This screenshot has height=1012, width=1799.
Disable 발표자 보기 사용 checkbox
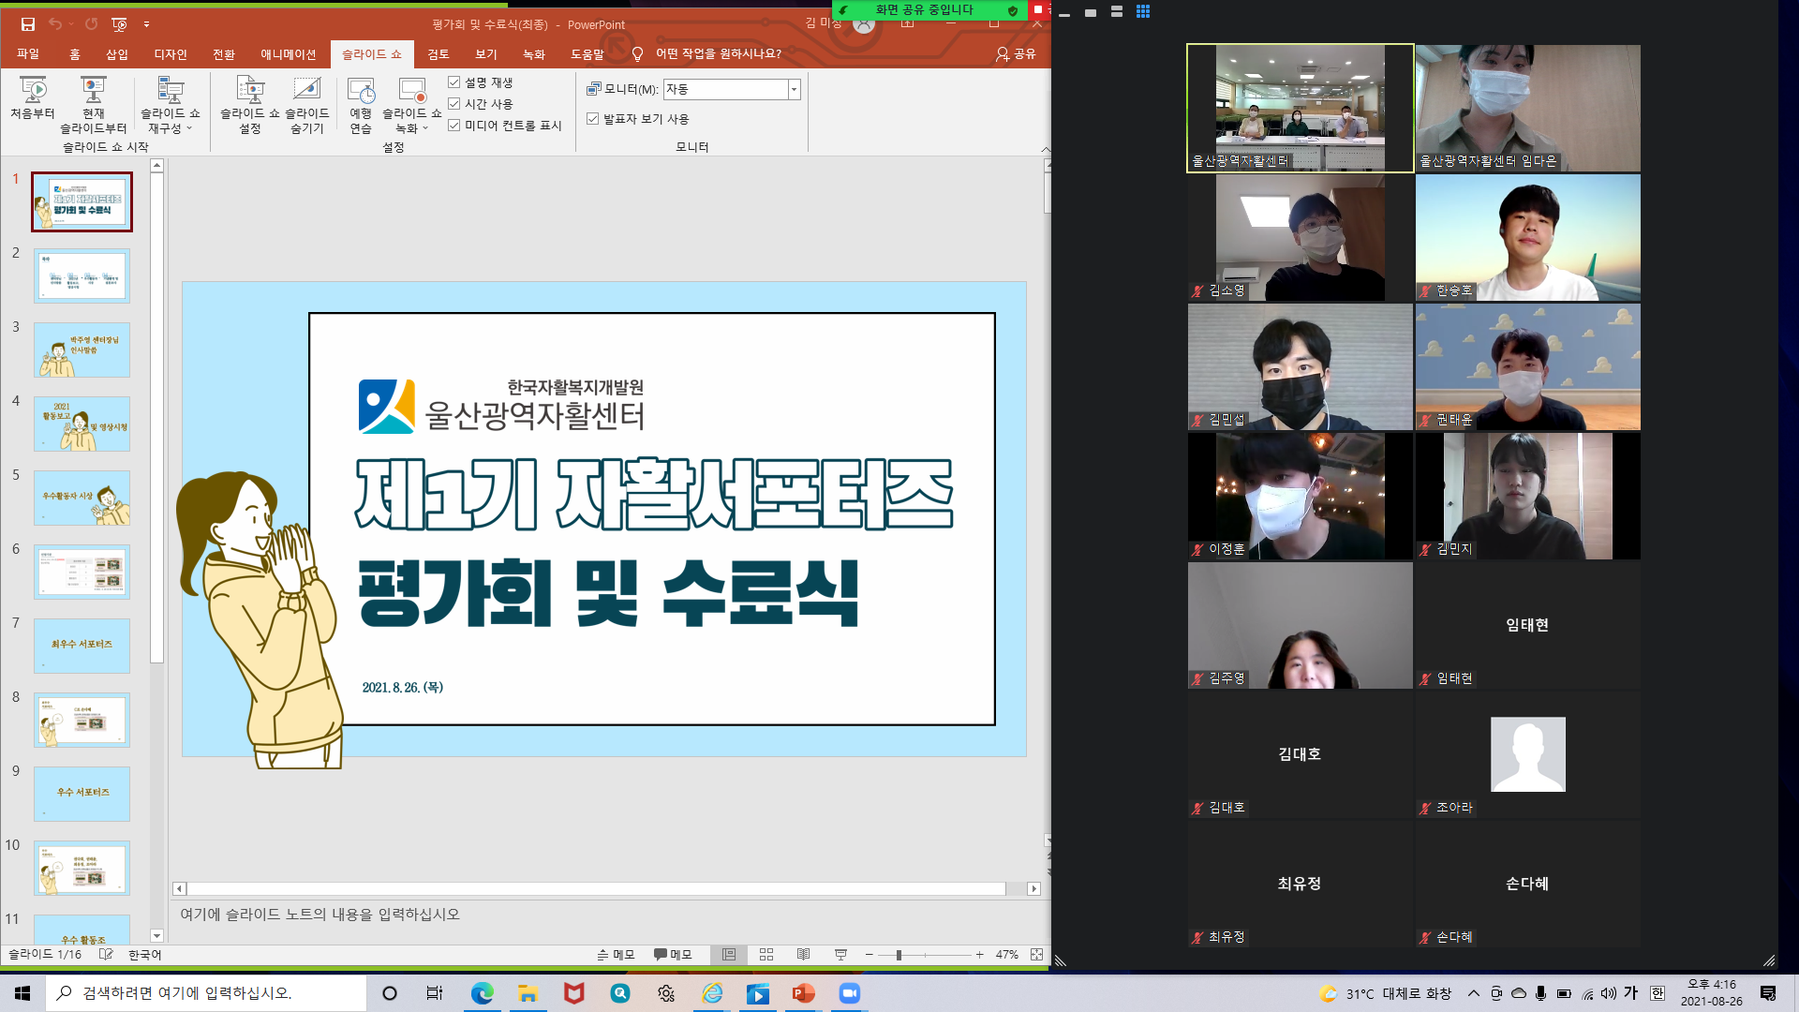592,119
